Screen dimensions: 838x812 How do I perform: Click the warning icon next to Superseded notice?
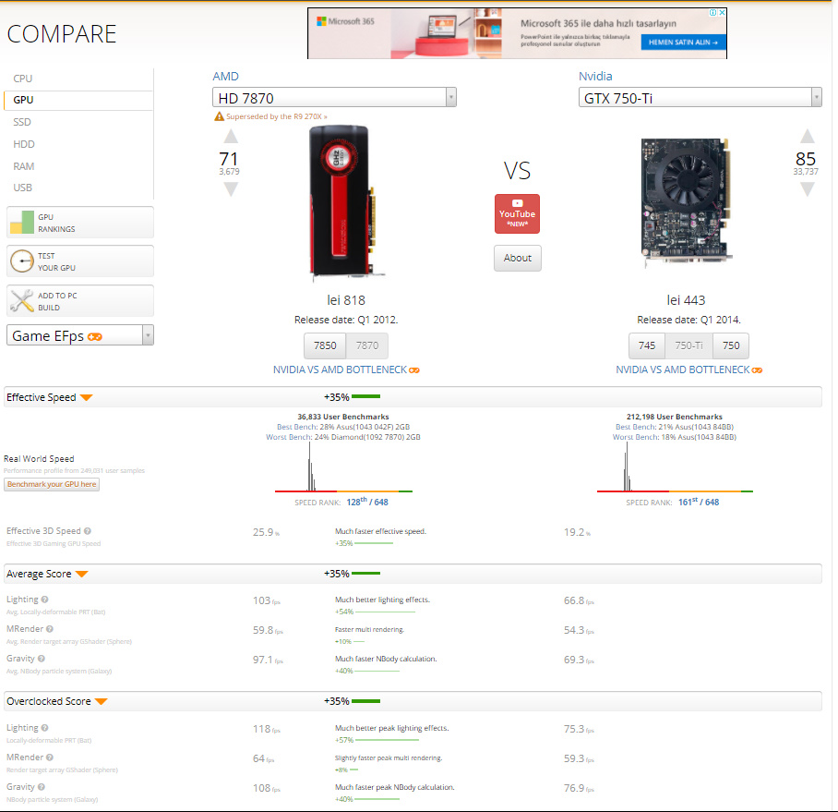(x=219, y=116)
